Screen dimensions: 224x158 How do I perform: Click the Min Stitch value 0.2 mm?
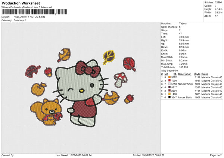[x=183, y=61]
